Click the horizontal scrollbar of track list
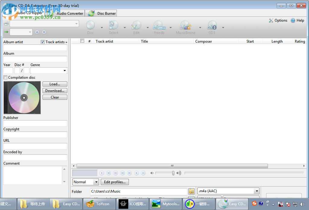The height and width of the screenshot is (210, 309). [172, 166]
